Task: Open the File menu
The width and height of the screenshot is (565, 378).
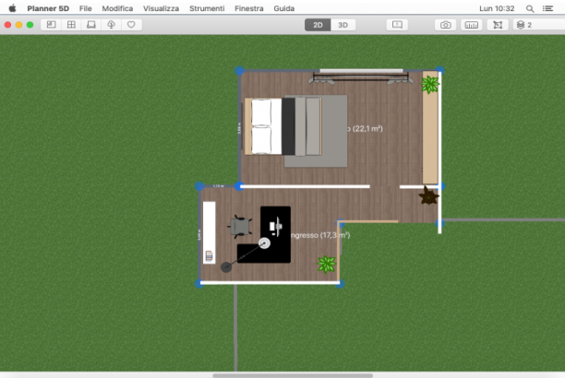Action: tap(86, 8)
